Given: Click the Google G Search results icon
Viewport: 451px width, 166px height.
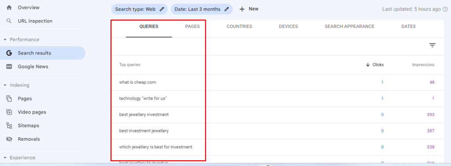Looking at the screenshot, I should (9, 53).
